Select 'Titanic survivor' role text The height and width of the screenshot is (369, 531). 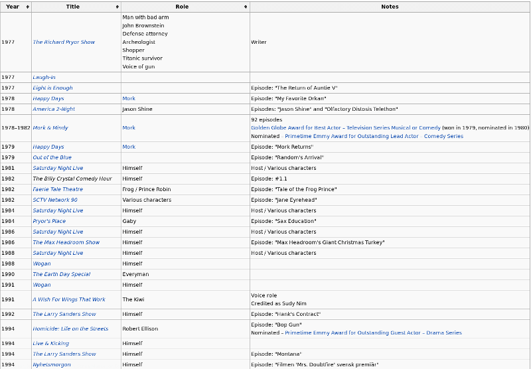point(142,58)
